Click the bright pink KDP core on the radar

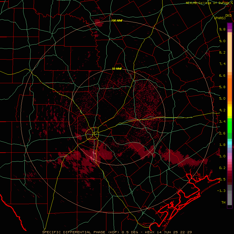92,158
